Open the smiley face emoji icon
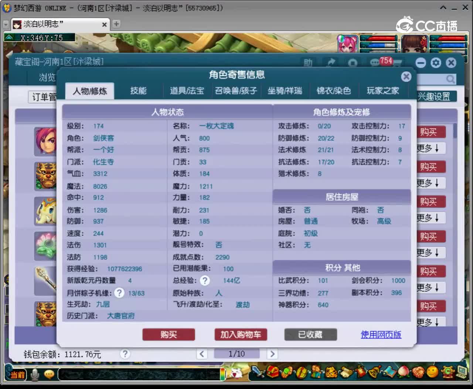 (433, 372)
